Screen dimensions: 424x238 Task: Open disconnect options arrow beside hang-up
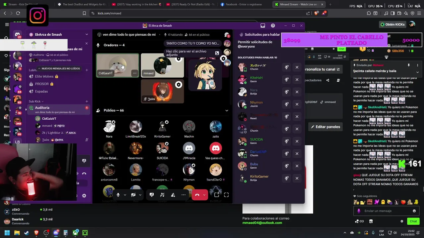point(204,195)
